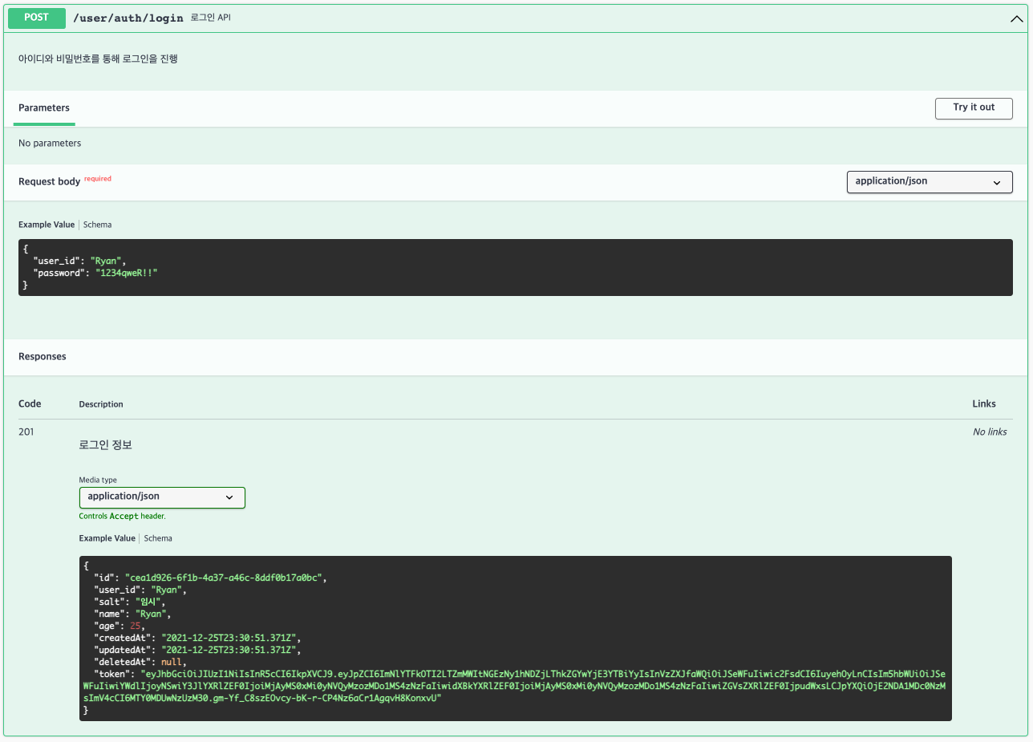Select the response Example Value tab
Screen dimensions: 1033x742
tap(107, 538)
